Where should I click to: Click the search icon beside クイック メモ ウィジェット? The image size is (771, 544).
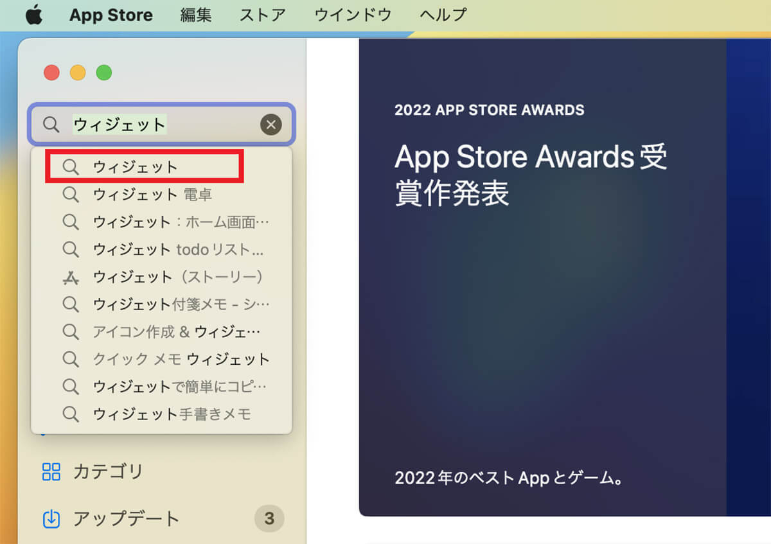(71, 360)
